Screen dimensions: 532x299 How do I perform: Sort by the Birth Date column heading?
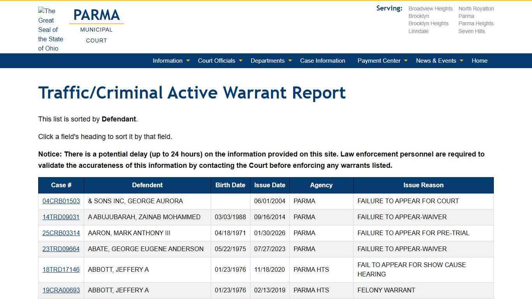230,185
